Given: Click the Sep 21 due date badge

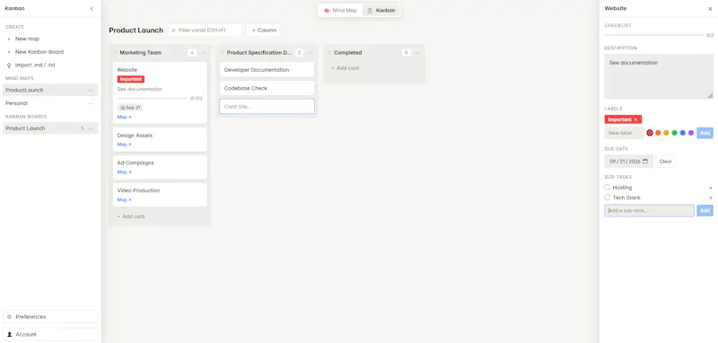Looking at the screenshot, I should pyautogui.click(x=130, y=108).
